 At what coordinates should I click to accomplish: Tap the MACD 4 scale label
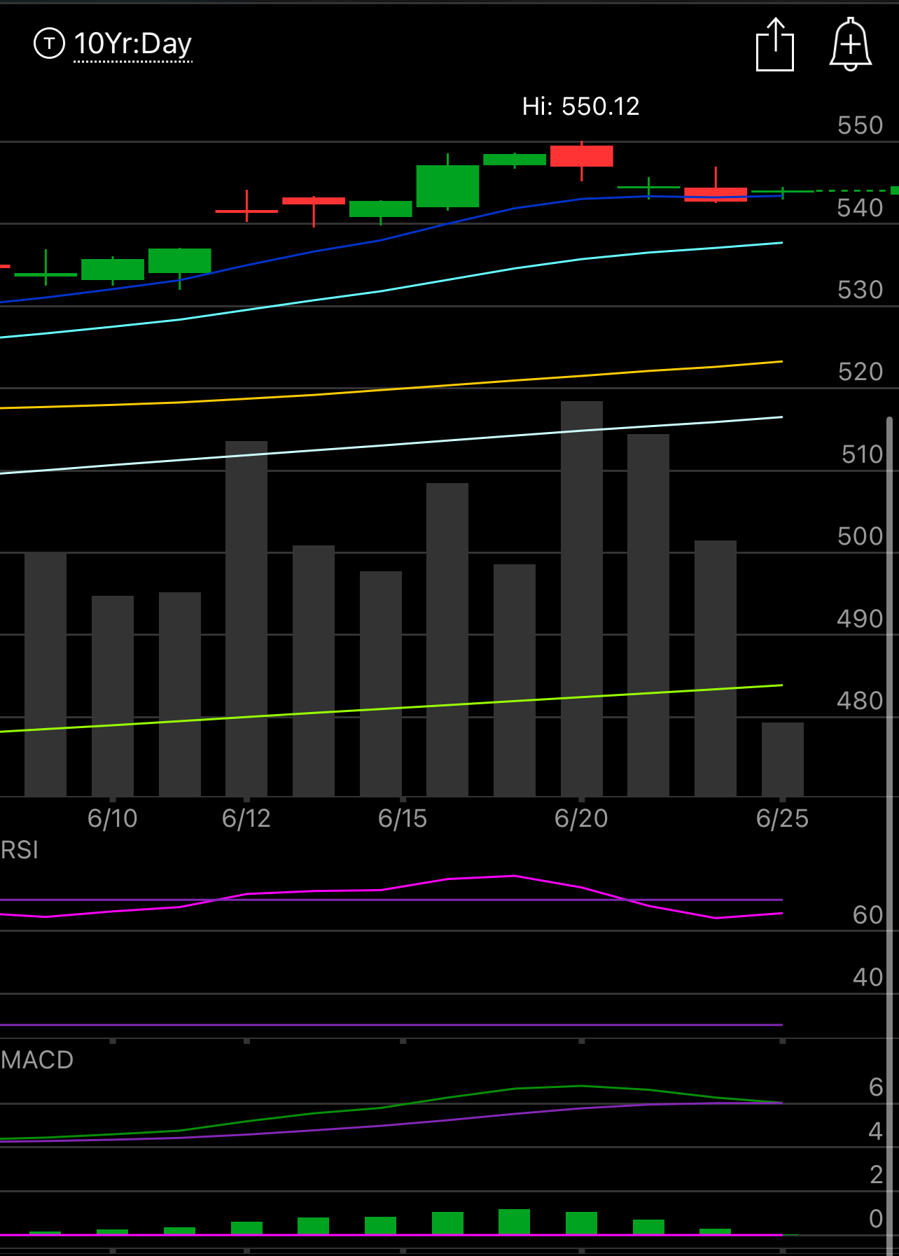click(876, 1131)
